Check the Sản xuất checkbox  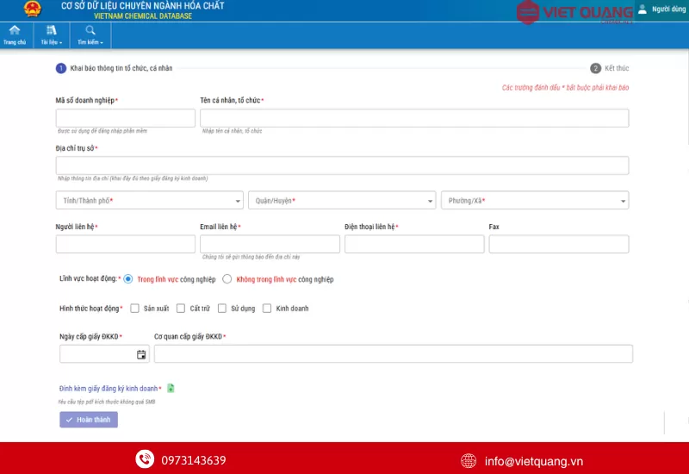pyautogui.click(x=134, y=308)
